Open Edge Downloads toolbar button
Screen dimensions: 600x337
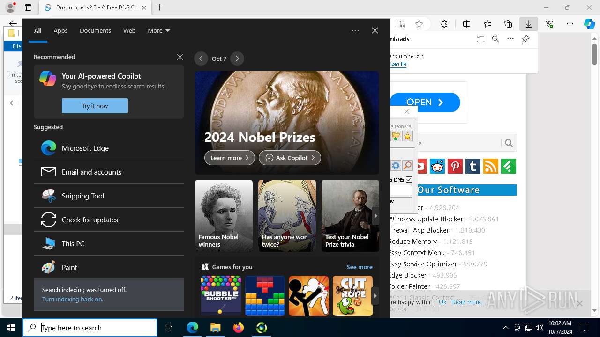tap(528, 24)
